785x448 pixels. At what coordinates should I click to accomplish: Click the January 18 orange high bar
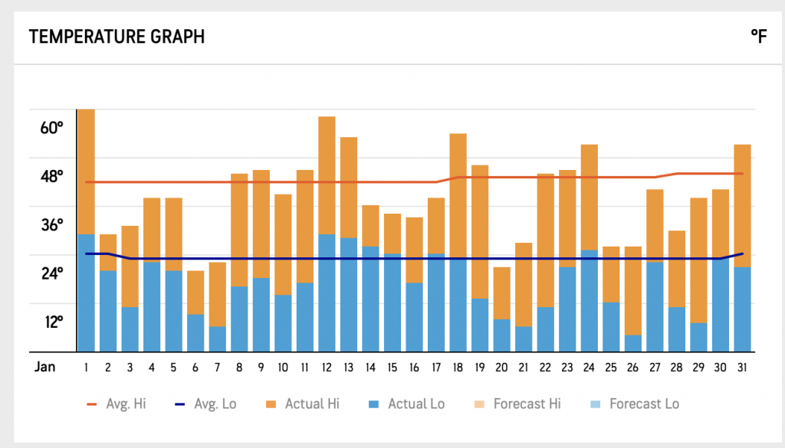[458, 195]
